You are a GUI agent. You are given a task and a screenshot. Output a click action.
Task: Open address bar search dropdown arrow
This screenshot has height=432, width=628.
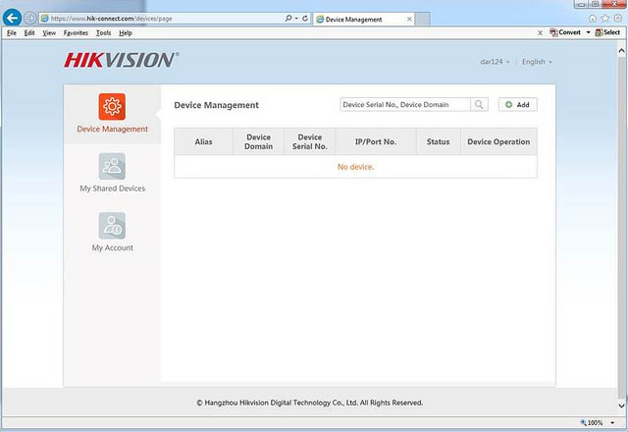pos(296,18)
